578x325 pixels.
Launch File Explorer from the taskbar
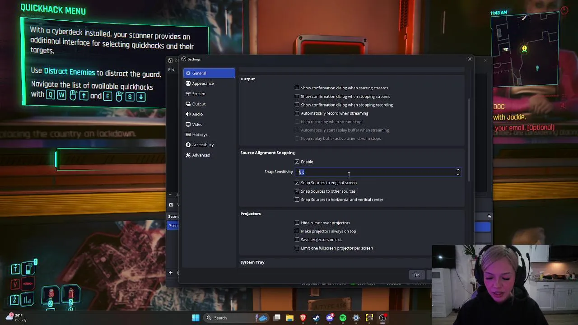(290, 318)
